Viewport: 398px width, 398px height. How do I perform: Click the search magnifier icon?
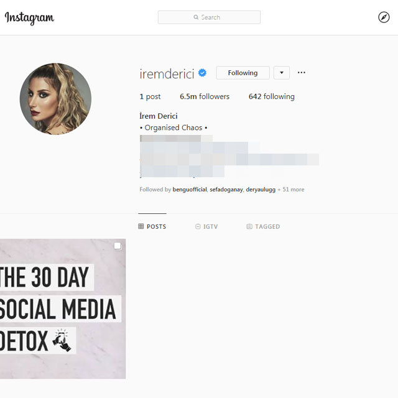click(x=196, y=17)
